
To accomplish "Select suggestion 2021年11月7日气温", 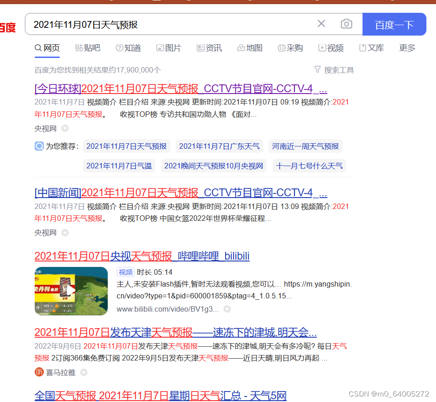I will click(x=119, y=166).
